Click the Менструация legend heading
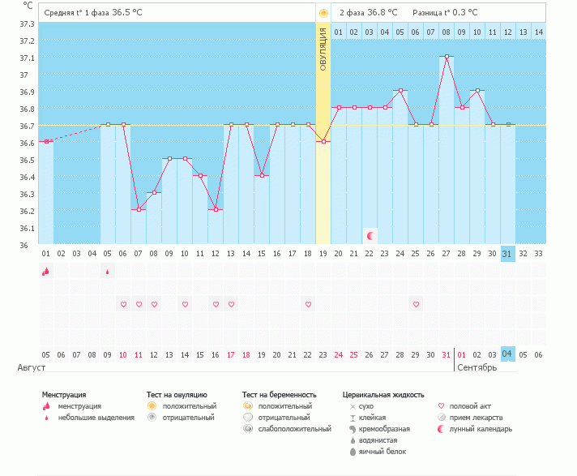Screen dimensions: 577x476 click(x=64, y=395)
